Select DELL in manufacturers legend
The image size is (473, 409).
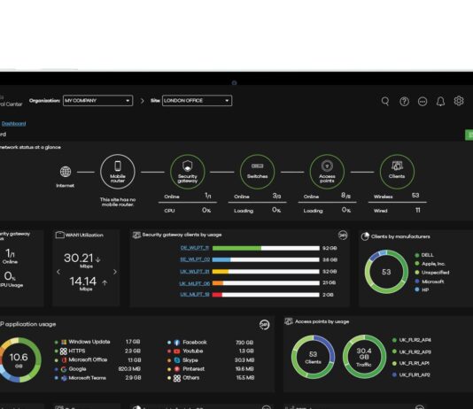click(424, 255)
